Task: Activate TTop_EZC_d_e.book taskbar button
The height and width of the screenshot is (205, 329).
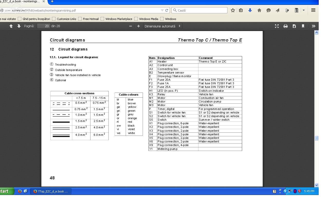Action: [x=51, y=191]
